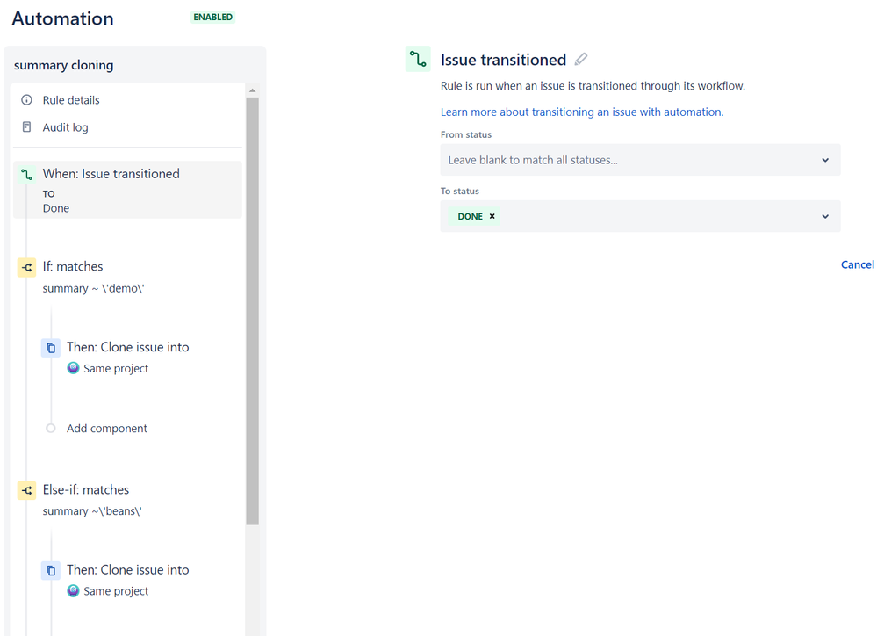Open the From status dropdown

click(639, 160)
